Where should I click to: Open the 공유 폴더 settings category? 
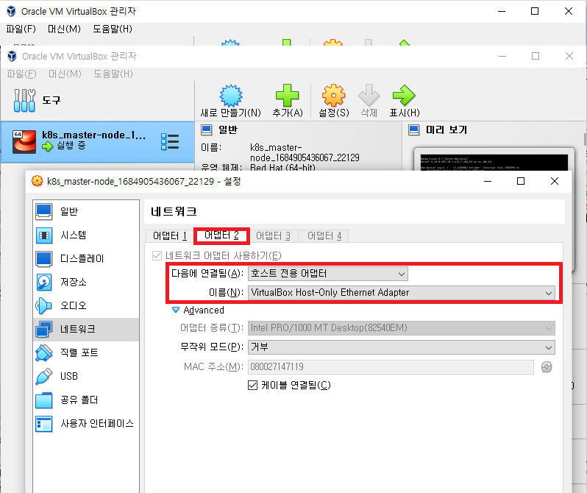click(86, 400)
